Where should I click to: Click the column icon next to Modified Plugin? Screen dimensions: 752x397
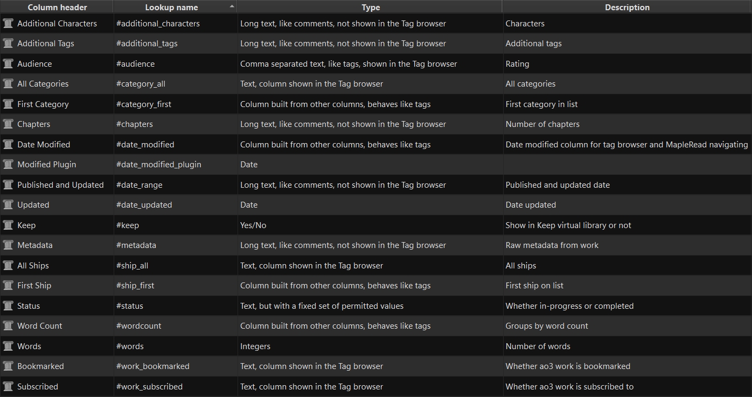8,165
